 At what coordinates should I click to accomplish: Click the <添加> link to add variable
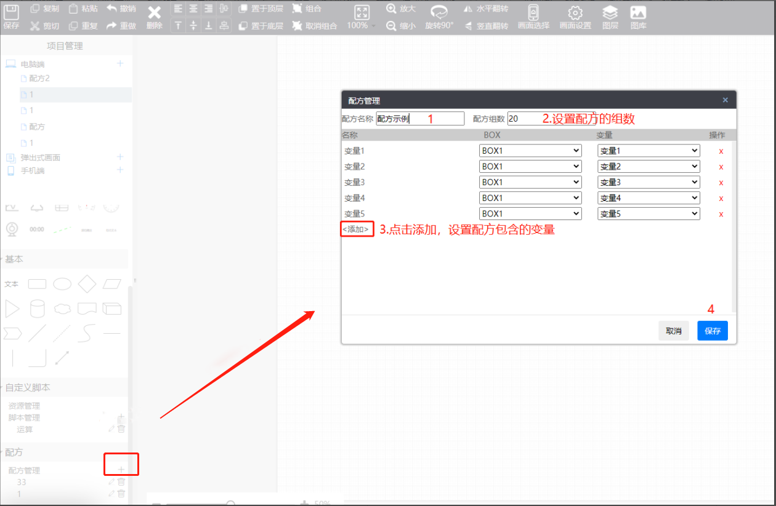[357, 229]
